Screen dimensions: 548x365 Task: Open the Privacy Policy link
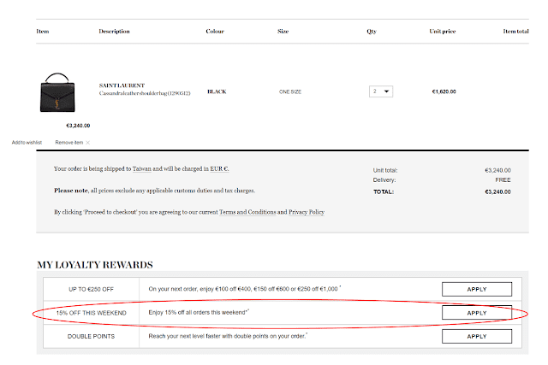[x=307, y=212]
